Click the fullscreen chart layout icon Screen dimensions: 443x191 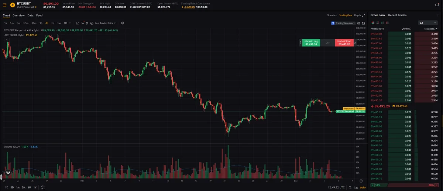363,23
